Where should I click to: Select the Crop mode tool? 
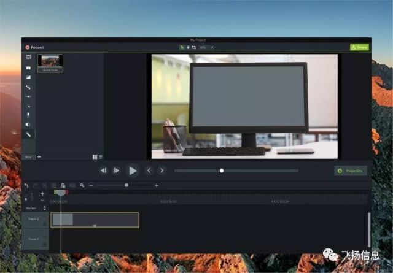click(x=194, y=47)
